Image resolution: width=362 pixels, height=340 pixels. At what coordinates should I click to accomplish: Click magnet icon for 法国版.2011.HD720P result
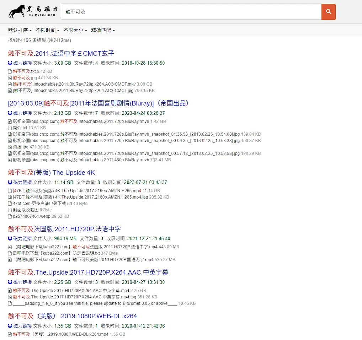(10, 238)
